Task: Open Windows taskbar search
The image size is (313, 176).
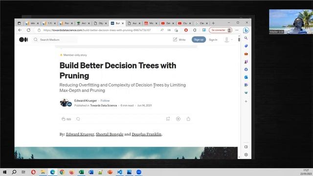Action: pyautogui.click(x=14, y=172)
